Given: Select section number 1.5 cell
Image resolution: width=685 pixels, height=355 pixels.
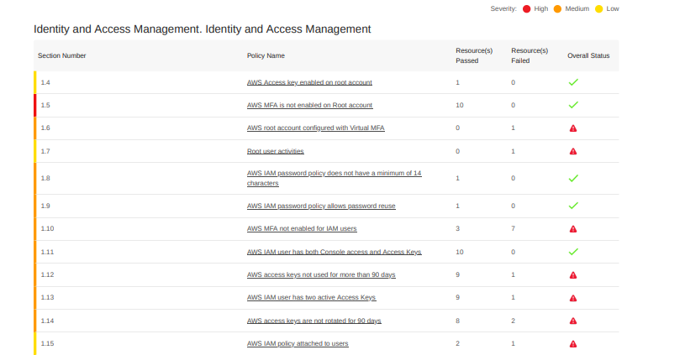Looking at the screenshot, I should pos(45,105).
